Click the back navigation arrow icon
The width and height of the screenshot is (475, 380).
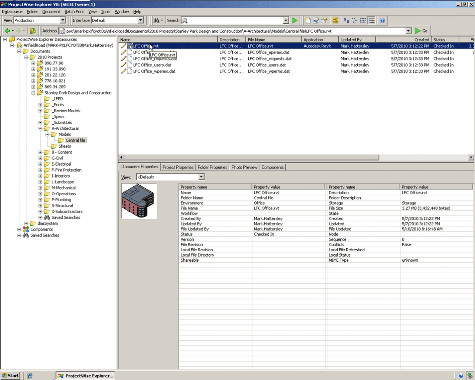[7, 30]
